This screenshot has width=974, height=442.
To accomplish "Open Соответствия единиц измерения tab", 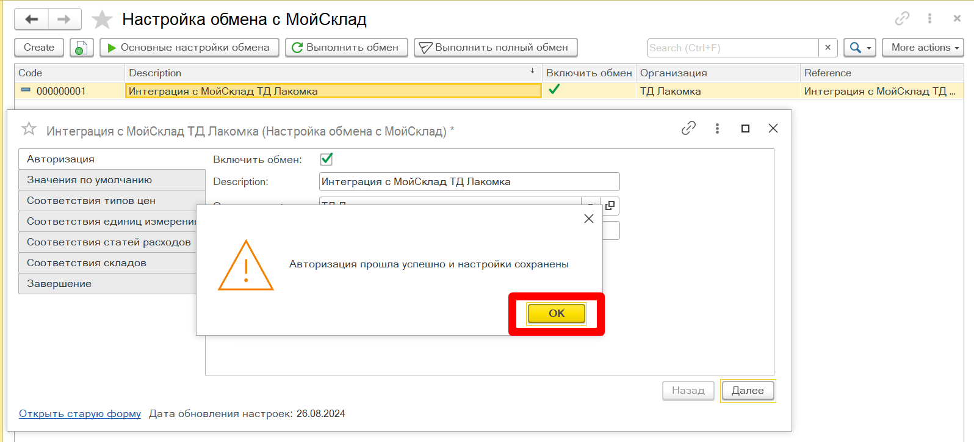I will point(107,222).
